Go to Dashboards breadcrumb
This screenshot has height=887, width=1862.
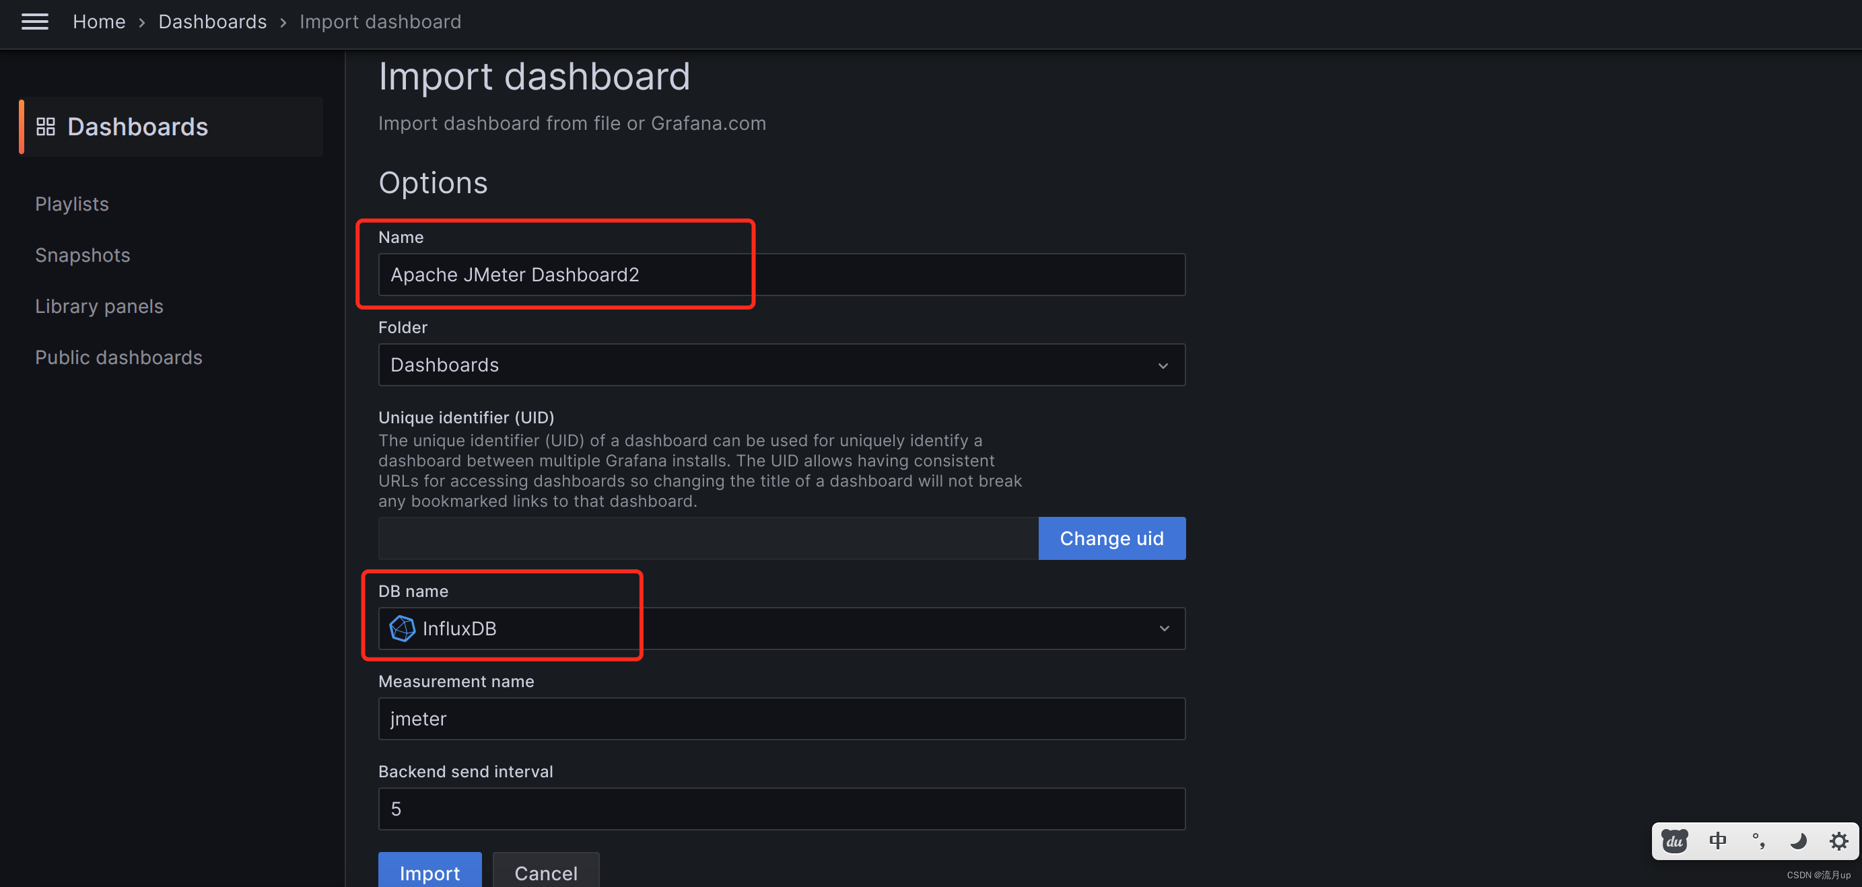(213, 22)
